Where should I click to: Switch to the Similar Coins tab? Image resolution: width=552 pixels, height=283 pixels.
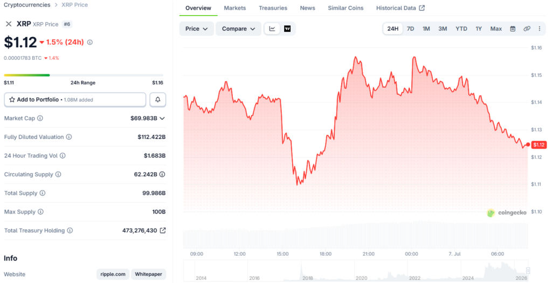coord(346,8)
